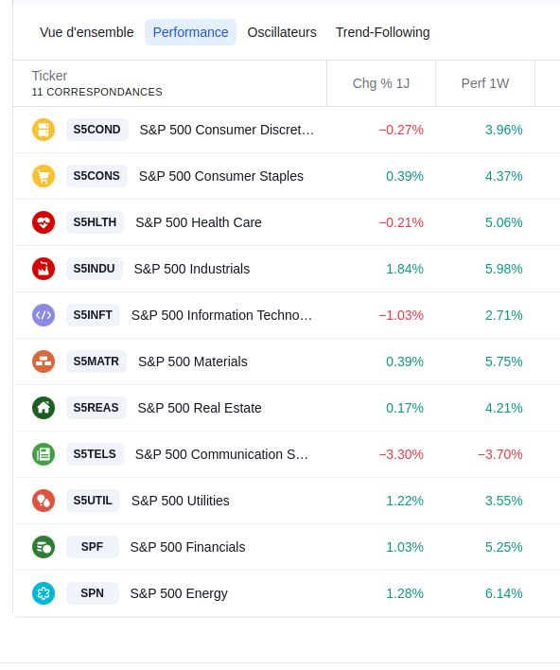The width and height of the screenshot is (560, 670).
Task: Click the S&P 500 Health Care name
Action: pos(199,222)
